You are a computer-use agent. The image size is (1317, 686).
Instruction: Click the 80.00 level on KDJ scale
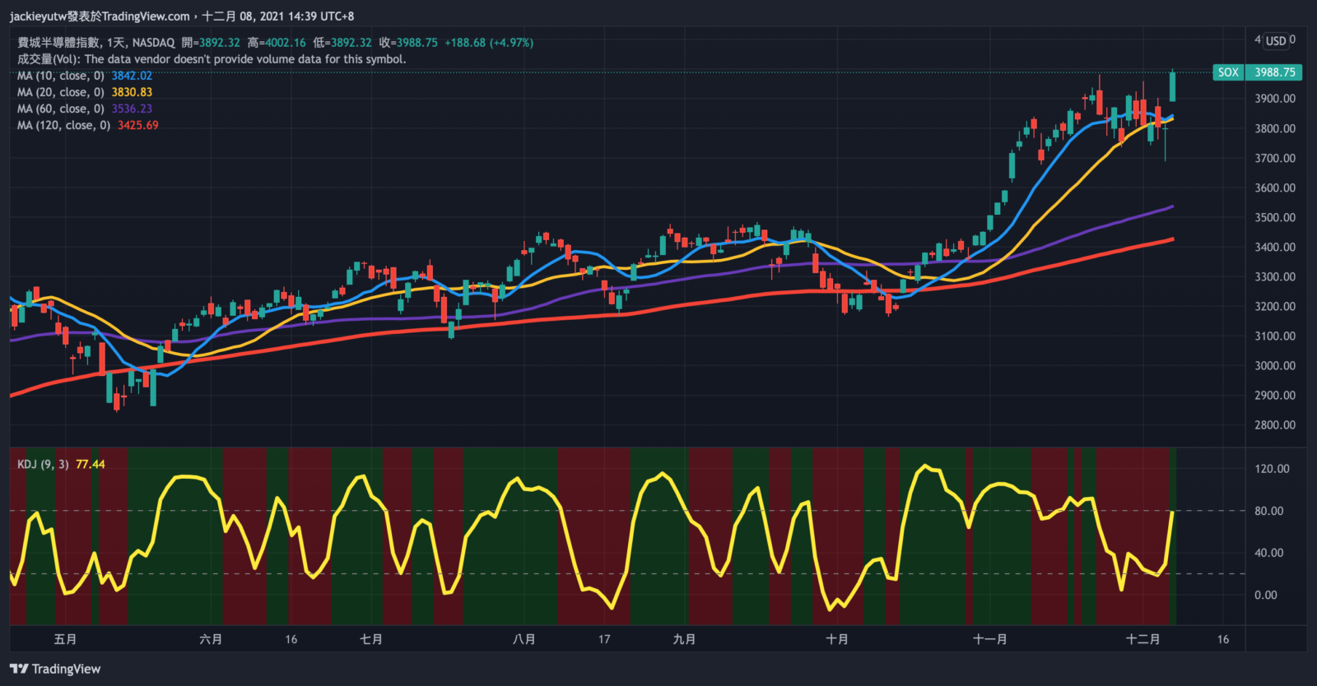[1268, 511]
